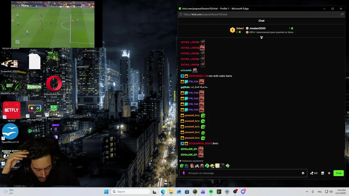
Task: Open weather widget showing 13°C
Action: click(9, 192)
